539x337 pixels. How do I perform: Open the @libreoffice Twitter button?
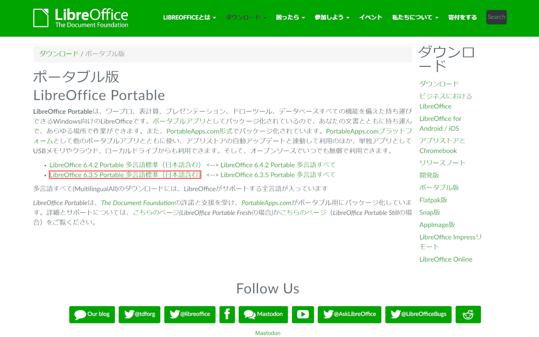(190, 314)
